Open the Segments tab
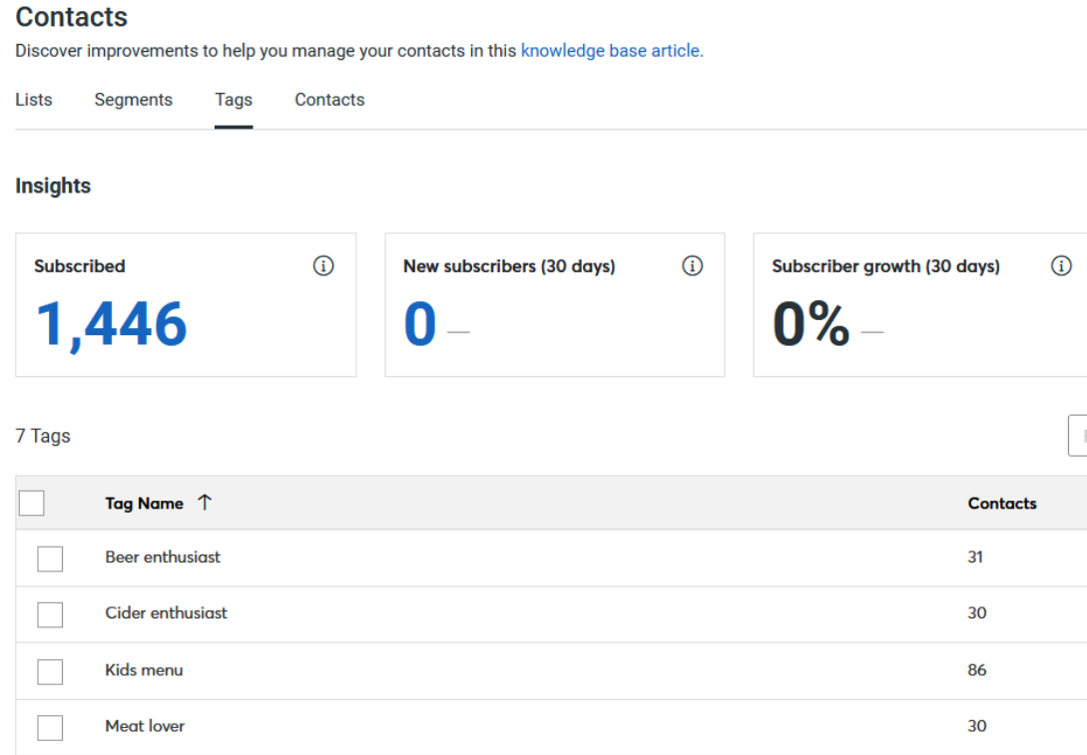The width and height of the screenshot is (1087, 755). coord(133,100)
